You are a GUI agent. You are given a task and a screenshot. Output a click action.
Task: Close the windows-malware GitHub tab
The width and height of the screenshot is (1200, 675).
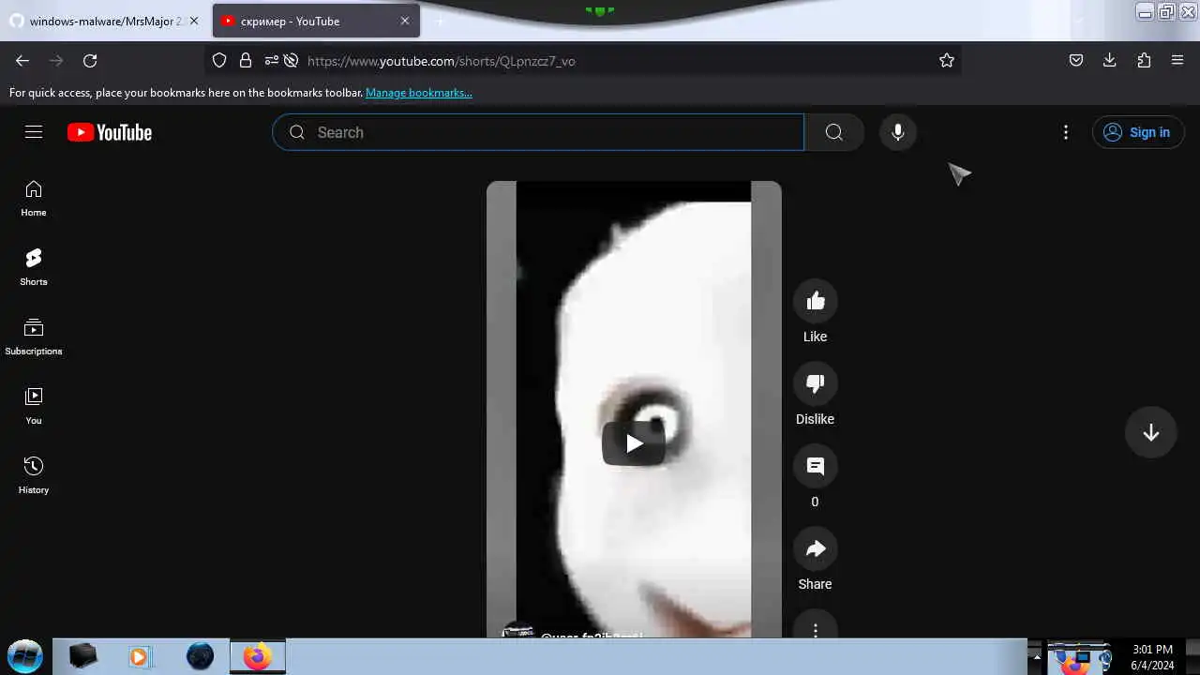194,21
